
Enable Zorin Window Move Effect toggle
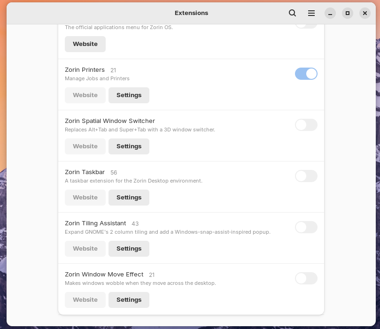[306, 278]
